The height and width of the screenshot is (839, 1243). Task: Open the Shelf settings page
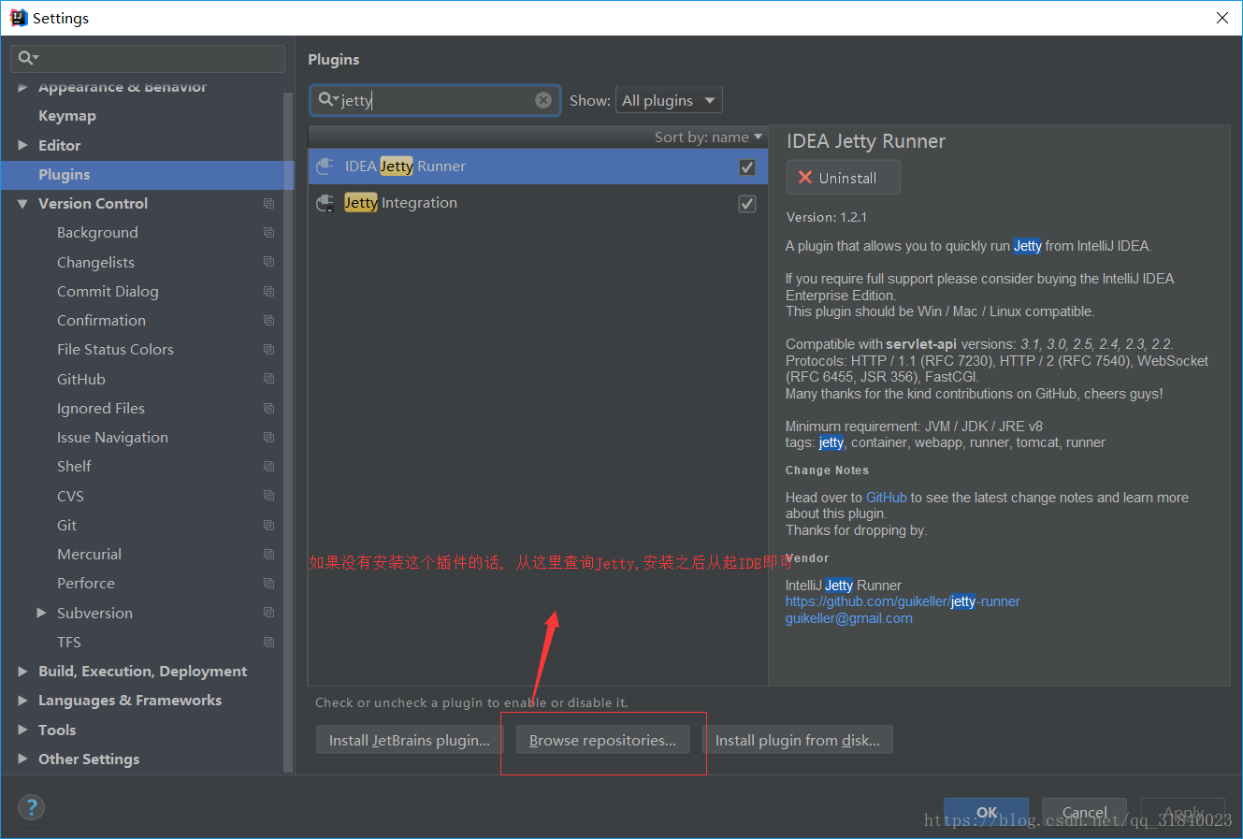tap(74, 466)
